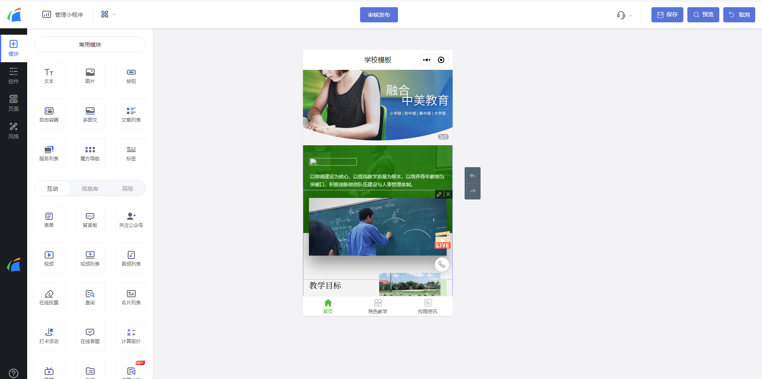The height and width of the screenshot is (379, 762).
Task: Add the 魔方导航 module
Action: pyautogui.click(x=90, y=153)
